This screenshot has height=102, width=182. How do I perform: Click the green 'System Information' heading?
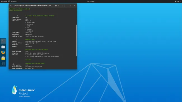tap(16, 11)
